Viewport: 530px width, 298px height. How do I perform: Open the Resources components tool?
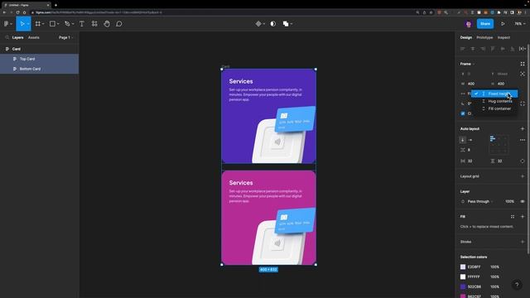click(x=94, y=24)
